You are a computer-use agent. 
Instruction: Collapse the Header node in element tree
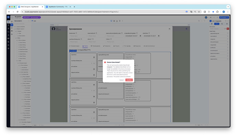[16, 31]
